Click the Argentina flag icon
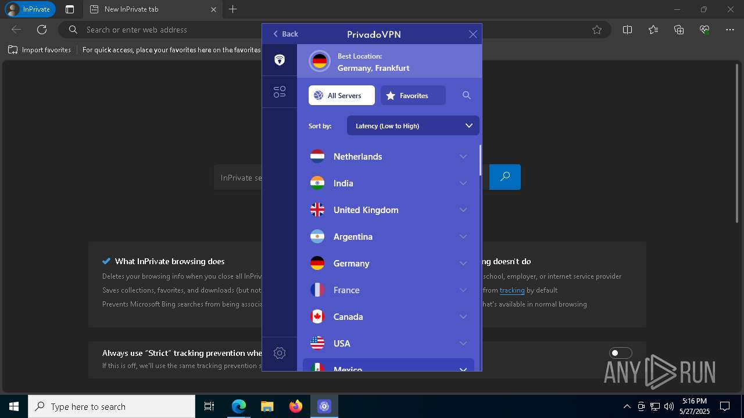 317,236
